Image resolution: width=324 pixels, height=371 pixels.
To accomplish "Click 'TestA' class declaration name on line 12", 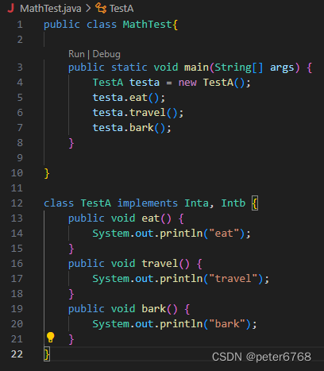I will pos(95,203).
